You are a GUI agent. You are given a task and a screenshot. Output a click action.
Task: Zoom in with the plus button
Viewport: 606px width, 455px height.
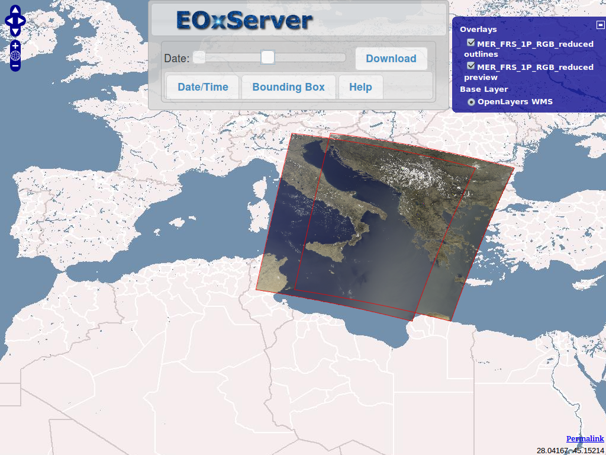[15, 46]
